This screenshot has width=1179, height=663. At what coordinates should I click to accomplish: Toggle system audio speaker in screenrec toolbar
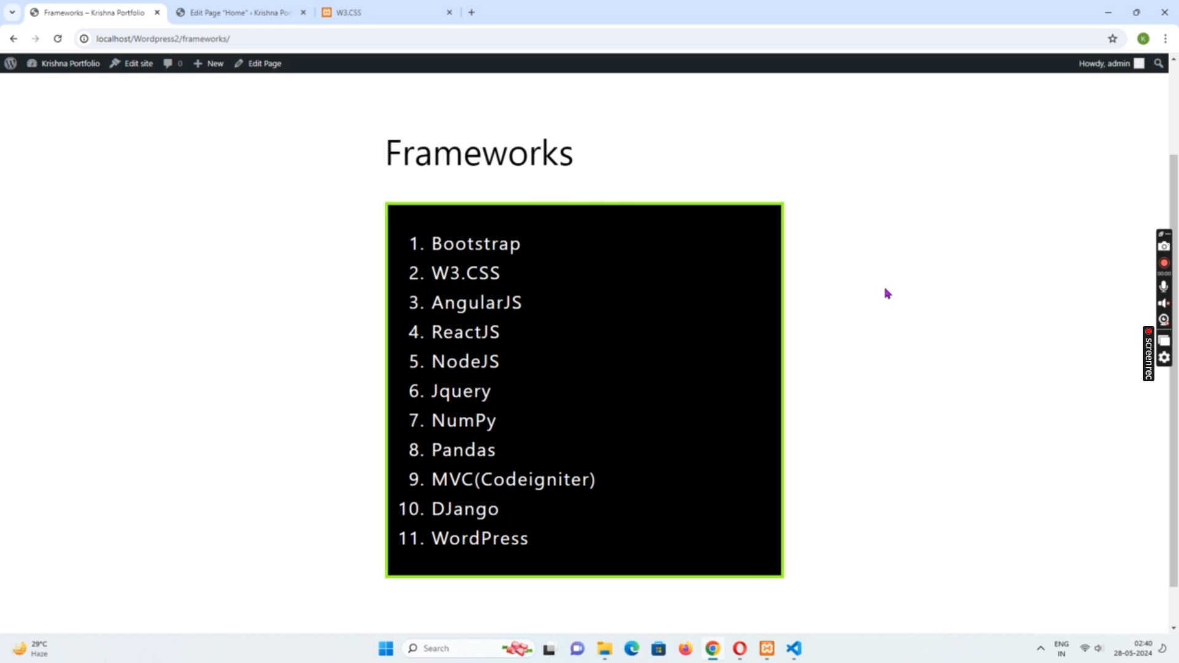(x=1164, y=303)
